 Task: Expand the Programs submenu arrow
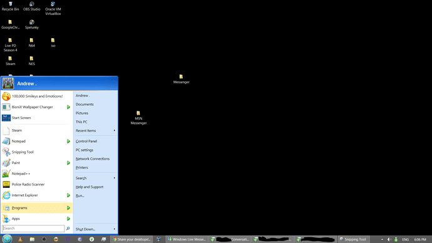pos(68,208)
